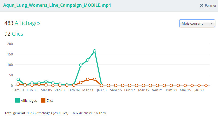
Task: Click the Clics data point at Jeu 27
Action: pyautogui.click(x=199, y=85)
